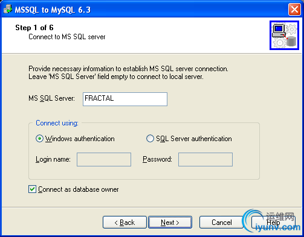Click the 'Login name:' label
304x237 pixels.
(53, 159)
